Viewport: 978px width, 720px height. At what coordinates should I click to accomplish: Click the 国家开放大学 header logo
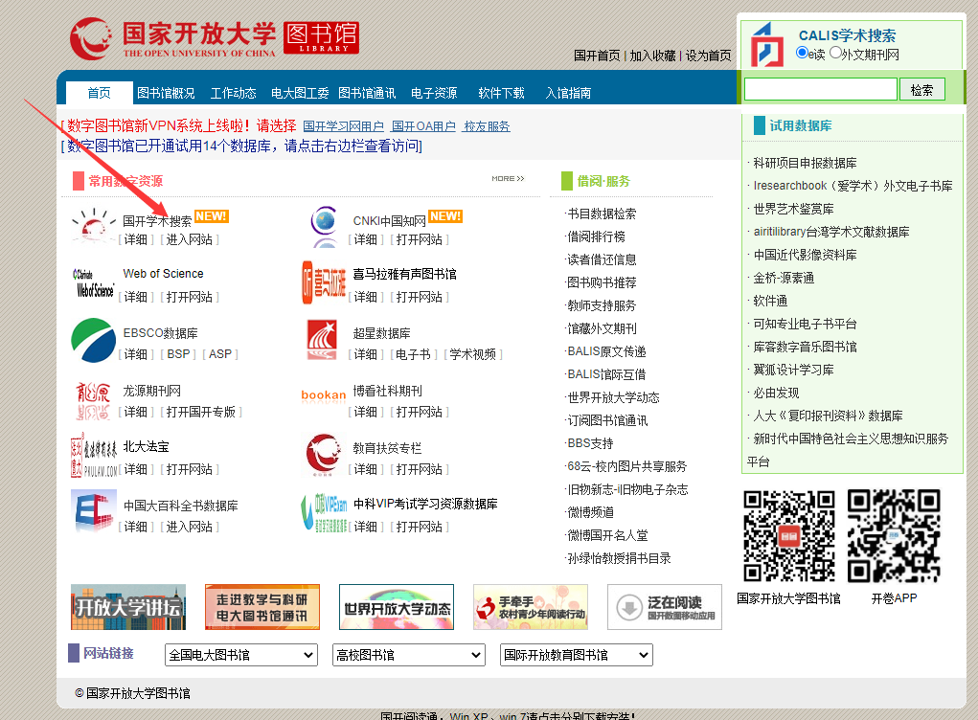pyautogui.click(x=172, y=38)
